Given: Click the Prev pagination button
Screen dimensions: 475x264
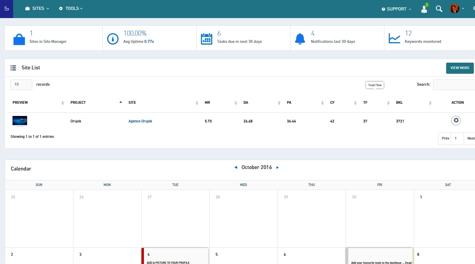Looking at the screenshot, I should (x=445, y=138).
